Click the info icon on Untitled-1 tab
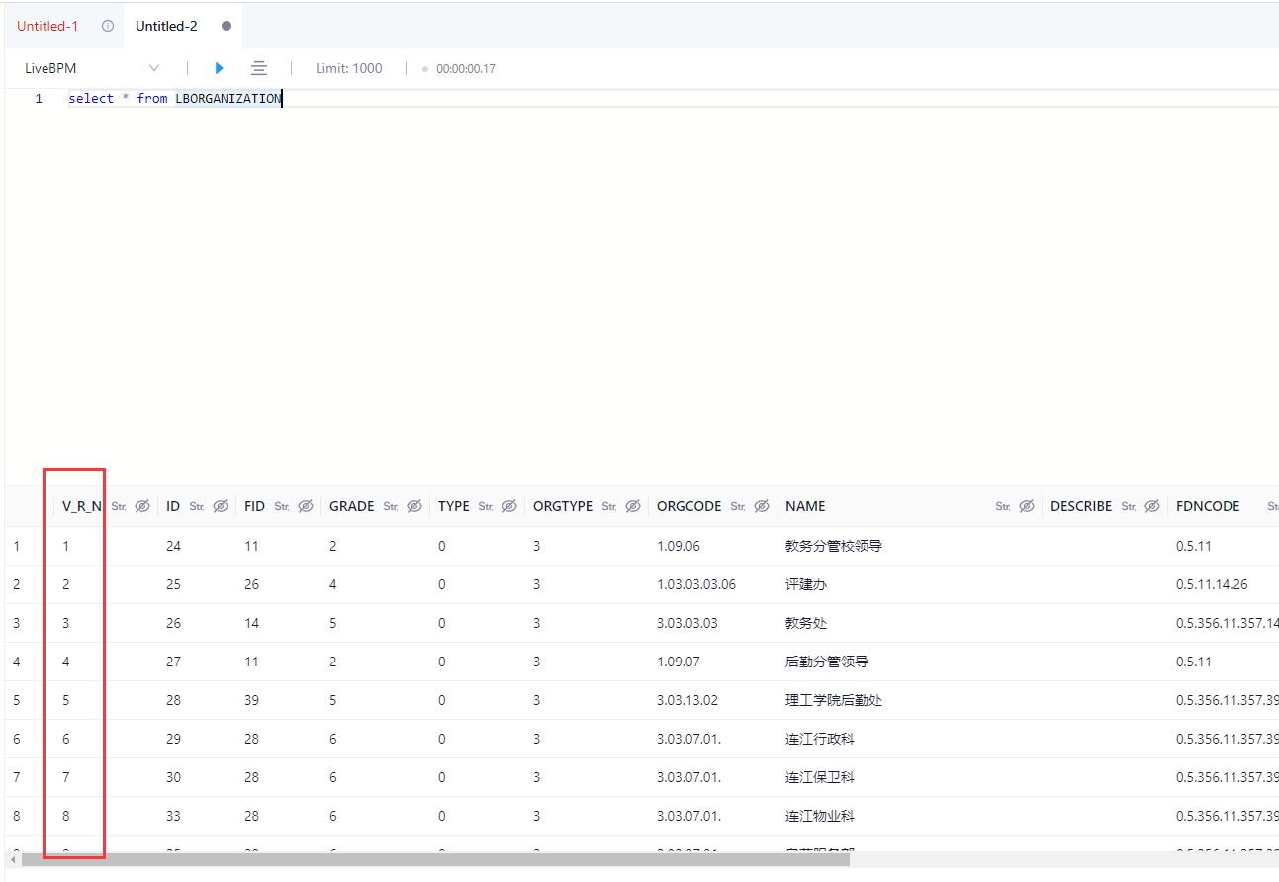 (106, 26)
